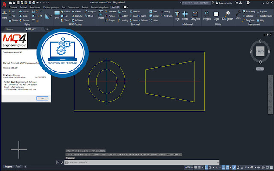Screen dimensions: 274x171
Task: Select the Pumps tool
Action: tap(24, 20)
